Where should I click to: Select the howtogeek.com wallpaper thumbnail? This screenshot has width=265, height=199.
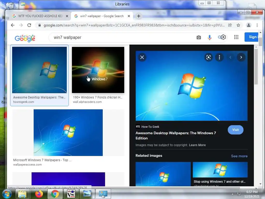click(39, 70)
